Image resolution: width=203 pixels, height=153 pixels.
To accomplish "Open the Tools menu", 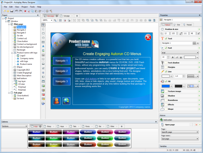I will [32, 7].
